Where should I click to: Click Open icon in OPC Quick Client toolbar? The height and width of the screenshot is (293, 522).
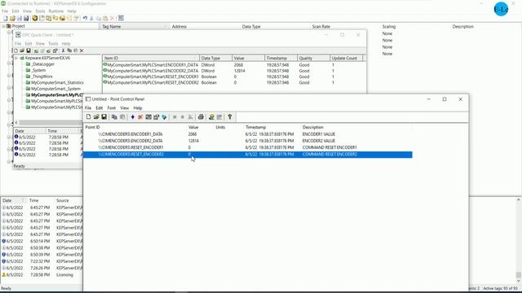[22, 50]
